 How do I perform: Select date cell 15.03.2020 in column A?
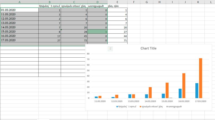(19, 32)
